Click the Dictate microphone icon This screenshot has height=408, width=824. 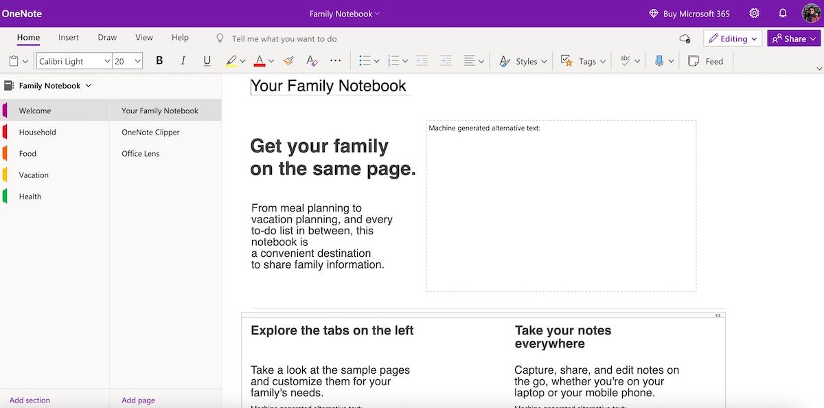pos(659,61)
